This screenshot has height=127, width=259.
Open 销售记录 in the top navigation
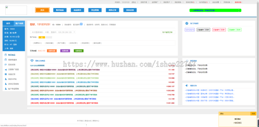pyautogui.click(x=113, y=10)
